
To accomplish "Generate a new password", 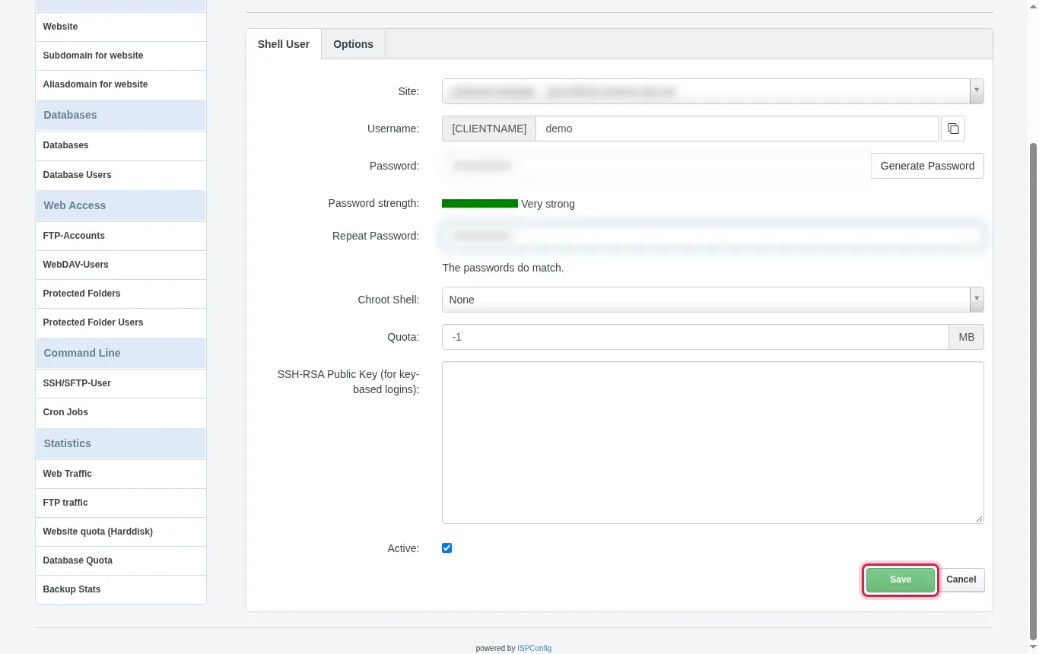I will (x=927, y=166).
